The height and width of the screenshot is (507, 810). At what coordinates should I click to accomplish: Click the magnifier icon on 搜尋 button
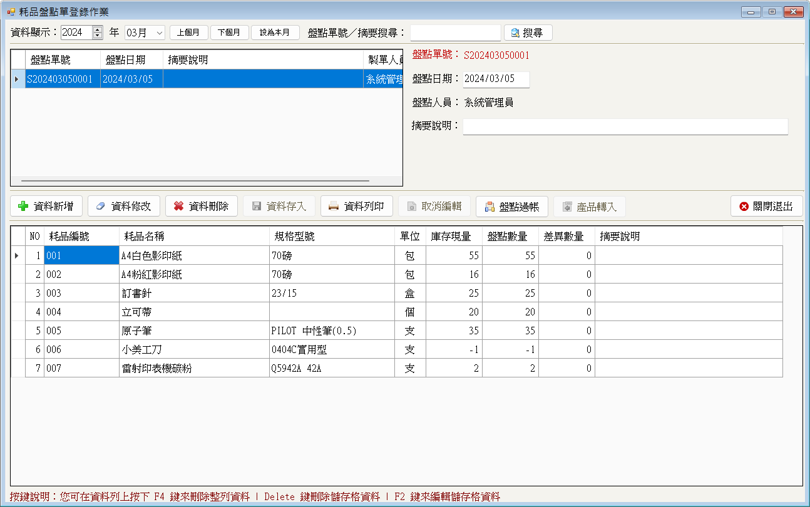coord(516,33)
